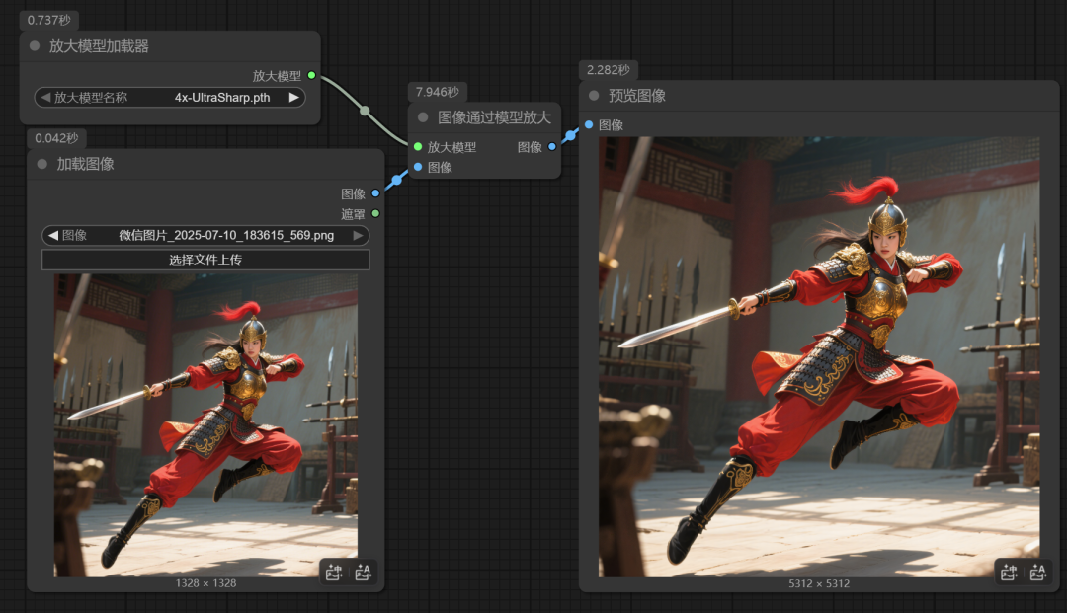Screen dimensions: 1067x613
Task: Click the 7.946秒 timing badge
Action: tap(438, 92)
